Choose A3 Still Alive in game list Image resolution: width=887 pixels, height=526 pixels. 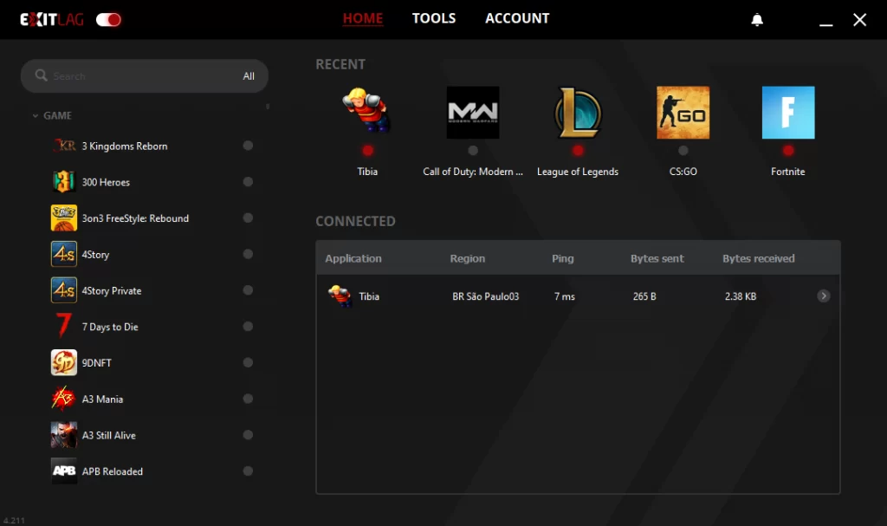click(109, 435)
